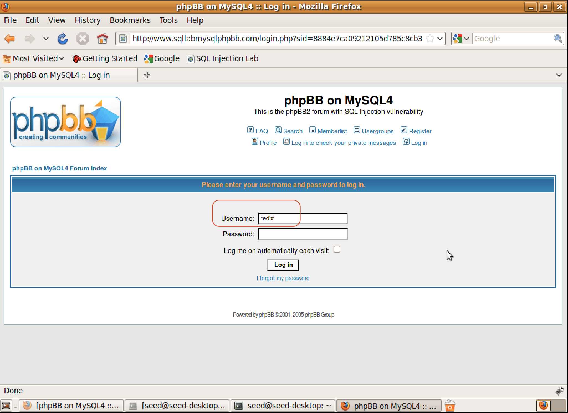Click the Profile icon
Viewport: 568px width, 413px height.
255,142
